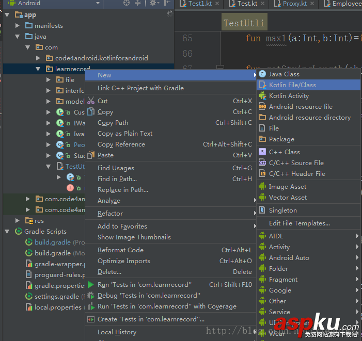Click the scissors Cut icon
Viewport: 362px width, 341px height.
[x=91, y=101]
